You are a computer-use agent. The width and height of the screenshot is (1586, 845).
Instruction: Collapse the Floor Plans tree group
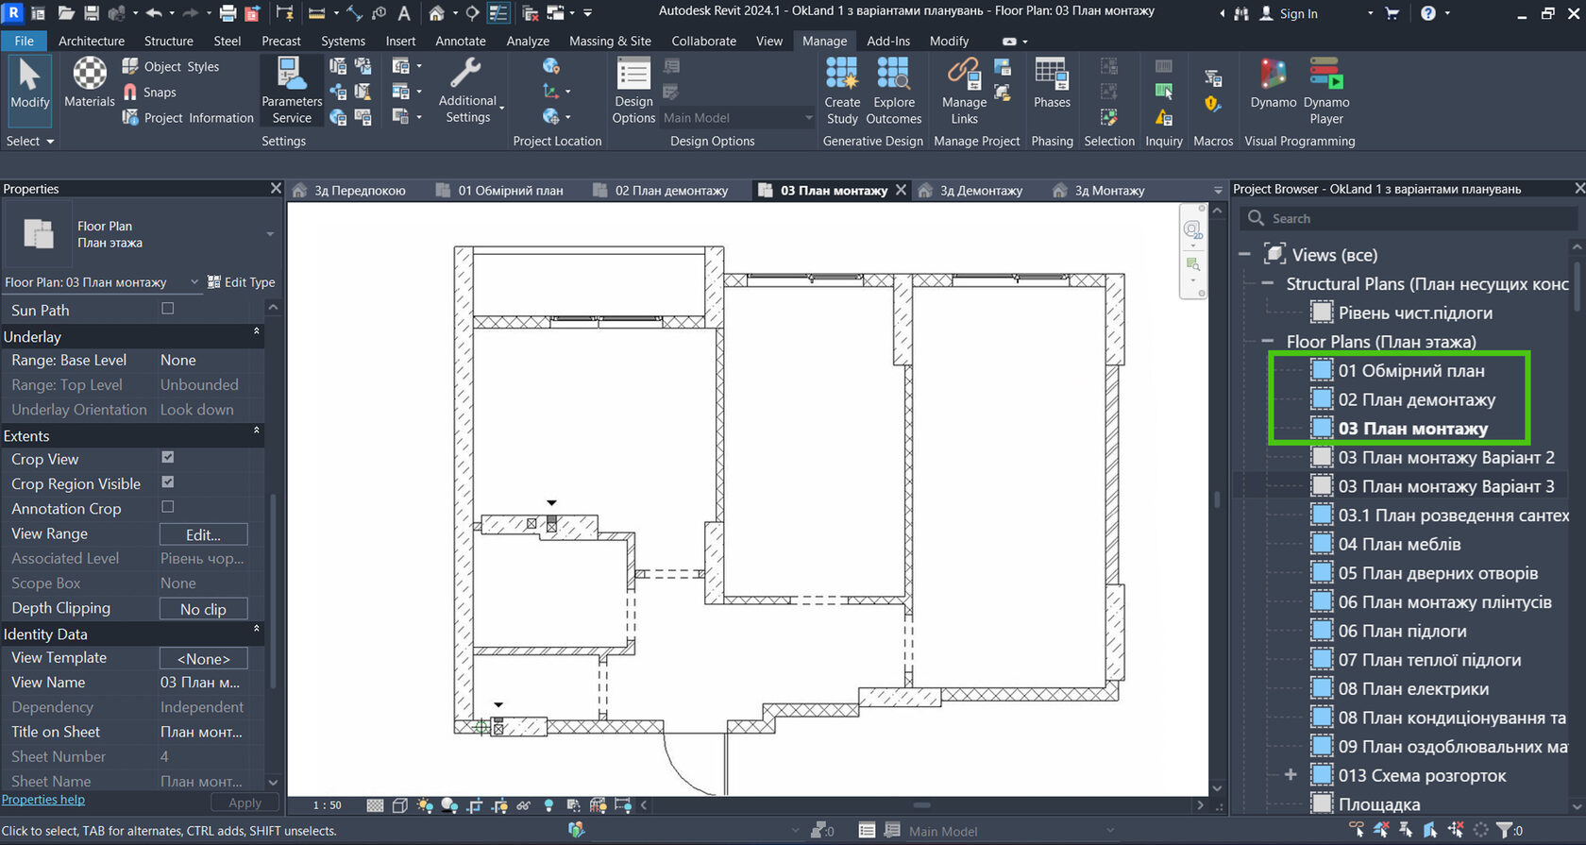point(1268,342)
